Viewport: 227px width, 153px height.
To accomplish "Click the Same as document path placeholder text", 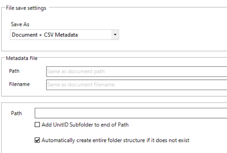I will coord(76,71).
